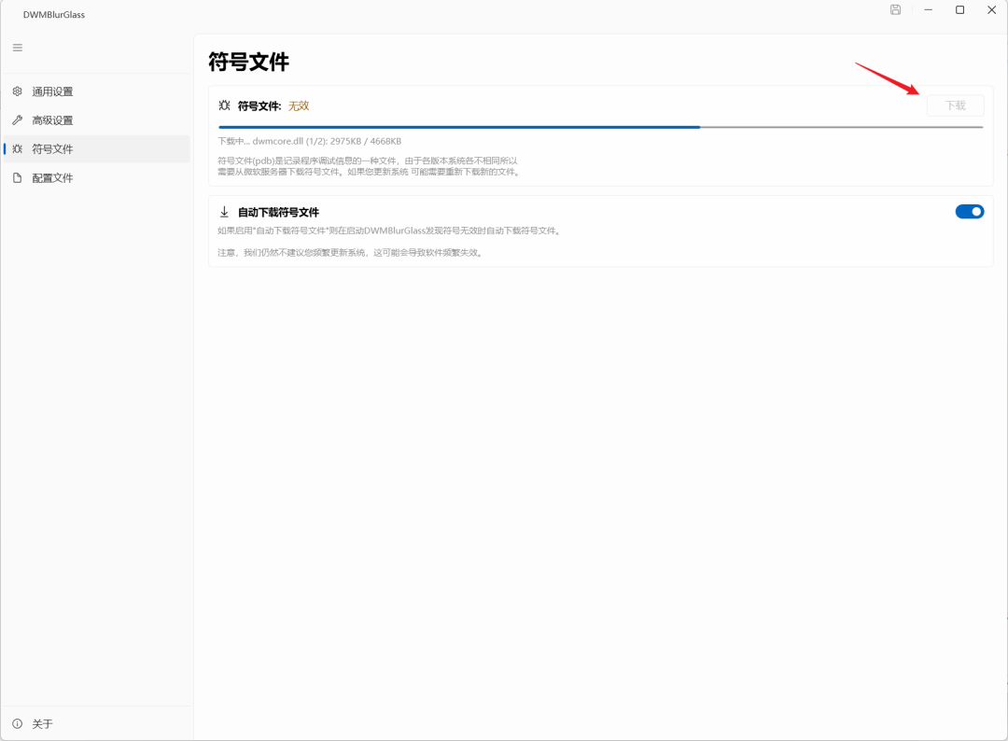Select the gear icon beside 通用设置
The image size is (1008, 741).
pyautogui.click(x=16, y=91)
